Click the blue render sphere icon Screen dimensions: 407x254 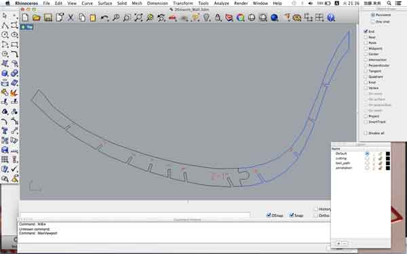274,18
